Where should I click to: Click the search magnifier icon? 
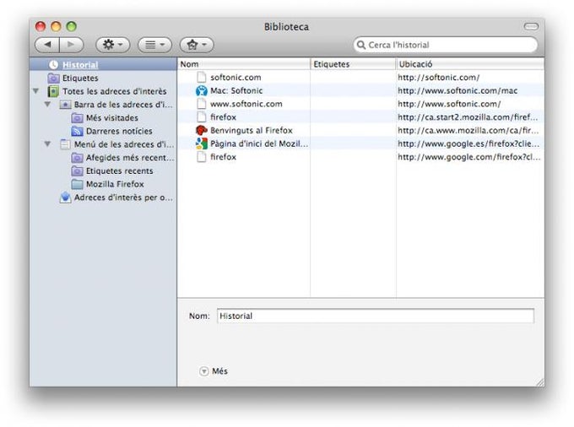click(x=361, y=45)
